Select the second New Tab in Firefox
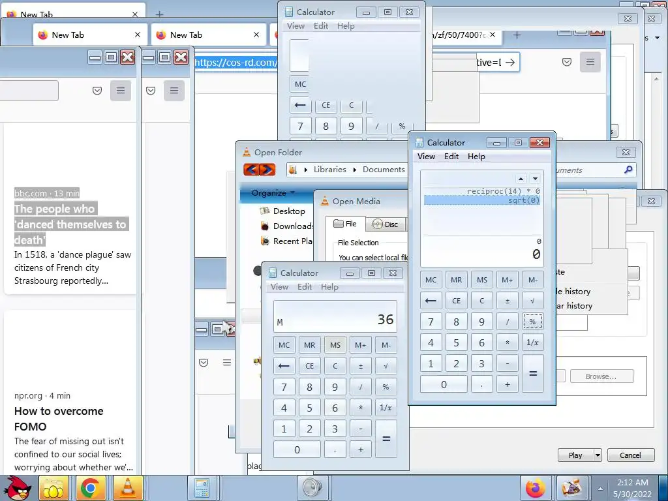Screen dimensions: 668x501 coord(208,35)
